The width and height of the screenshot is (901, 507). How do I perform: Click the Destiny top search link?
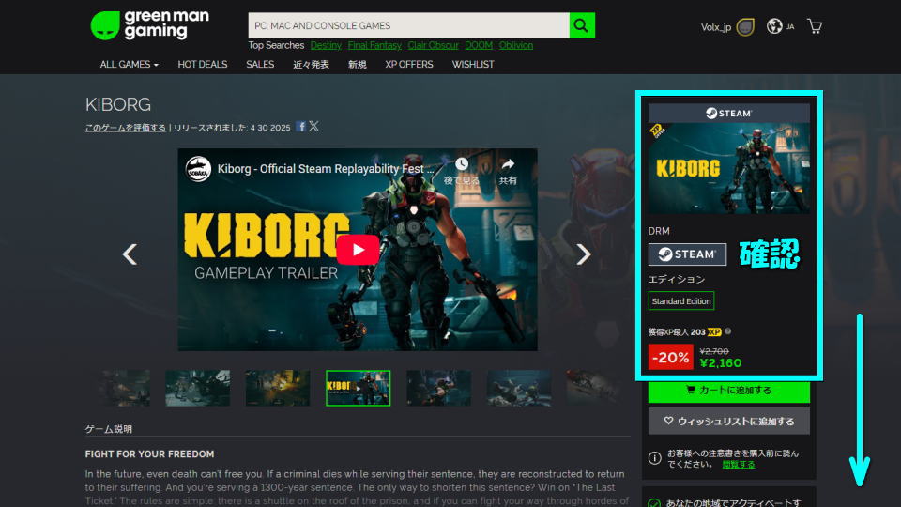[x=326, y=45]
